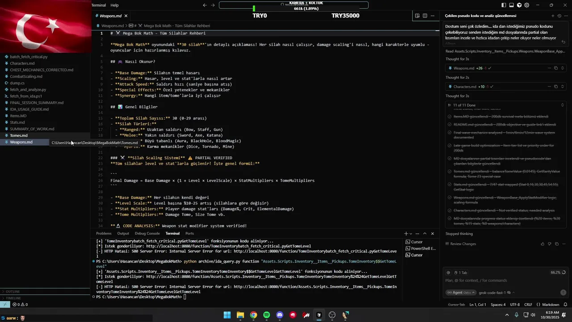Screen dimensions: 572x322
Task: Expand the Characters.md change block
Action: [563, 87]
